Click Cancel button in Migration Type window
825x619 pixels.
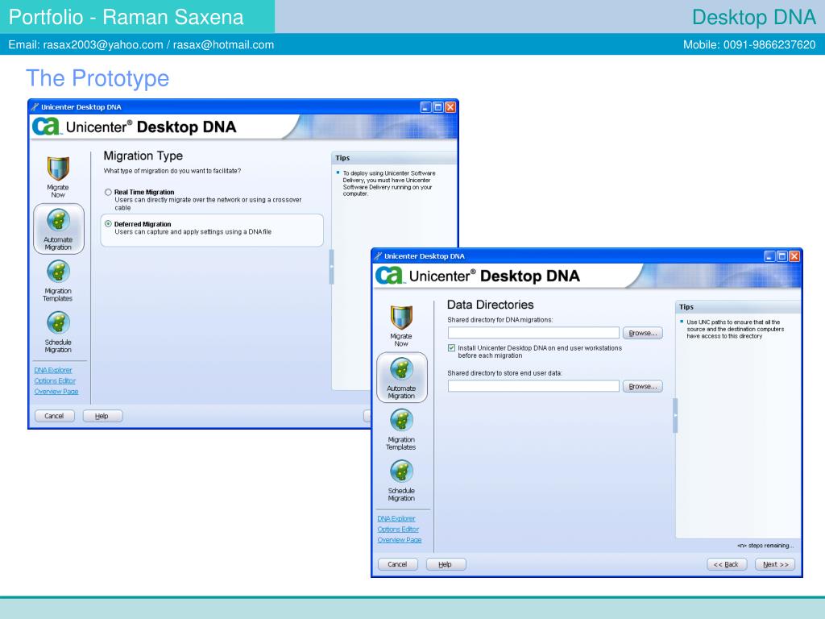pos(54,416)
